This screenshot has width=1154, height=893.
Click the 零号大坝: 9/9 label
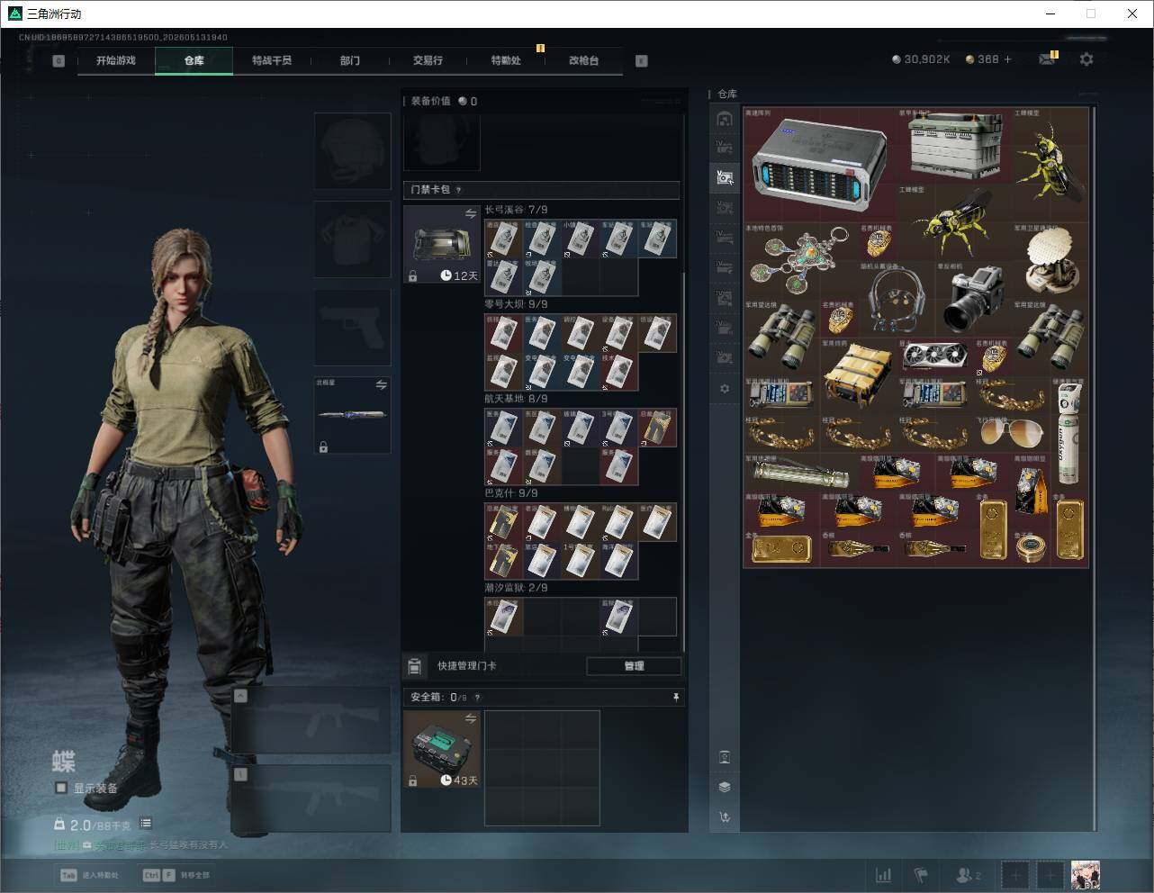click(516, 304)
